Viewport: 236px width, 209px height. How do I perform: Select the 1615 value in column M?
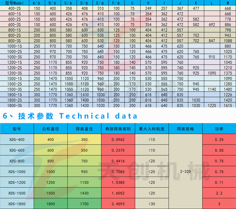pos(228,105)
